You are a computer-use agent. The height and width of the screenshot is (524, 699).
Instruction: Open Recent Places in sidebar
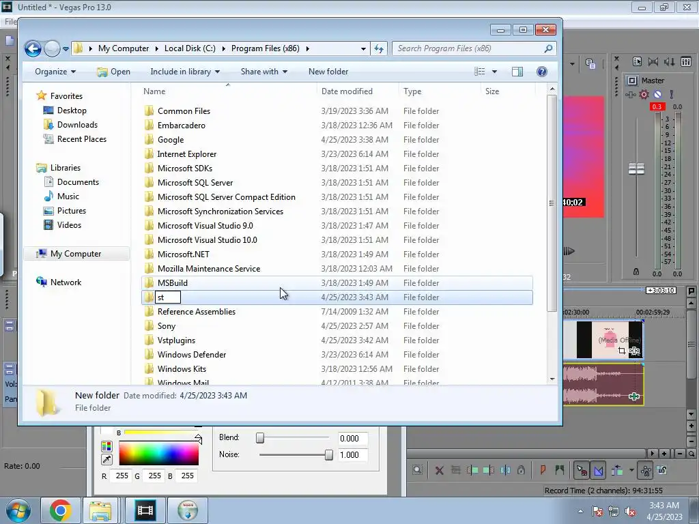(x=82, y=139)
